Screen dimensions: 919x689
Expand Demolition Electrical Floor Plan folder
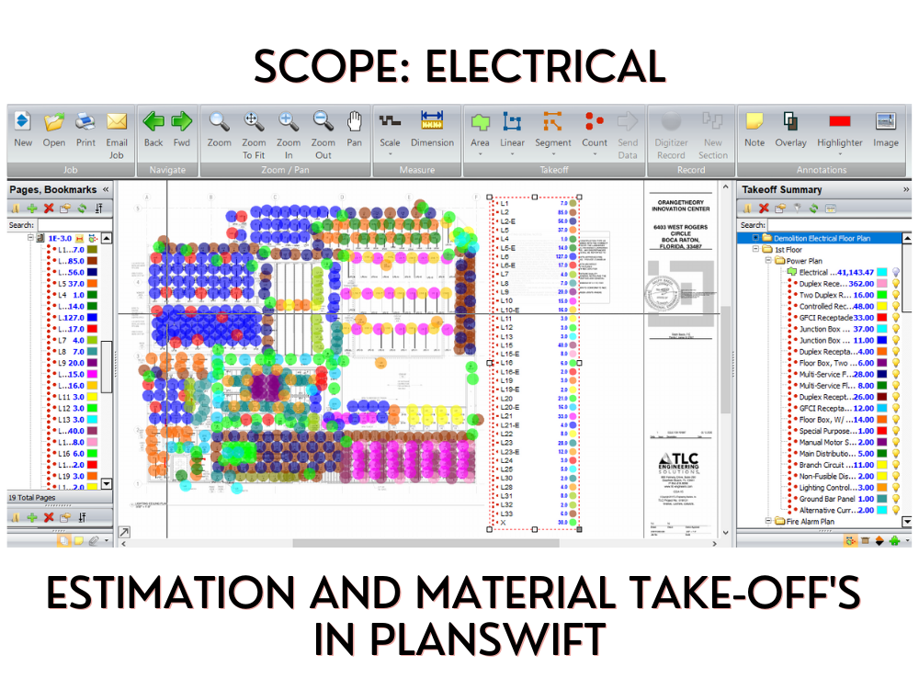tap(755, 238)
